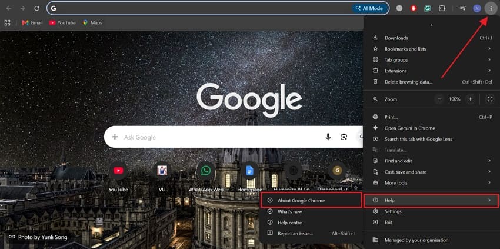
Task: Go back using the back arrow
Action: point(9,8)
